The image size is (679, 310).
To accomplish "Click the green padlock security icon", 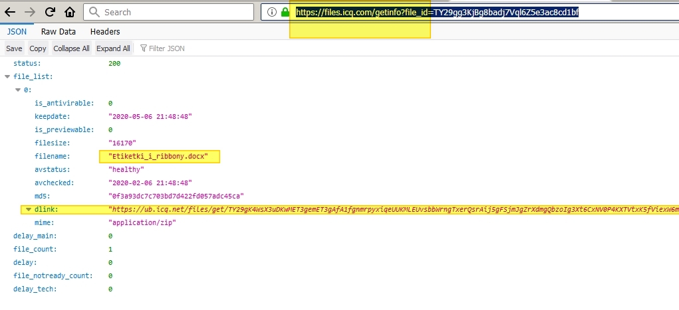I will click(285, 12).
